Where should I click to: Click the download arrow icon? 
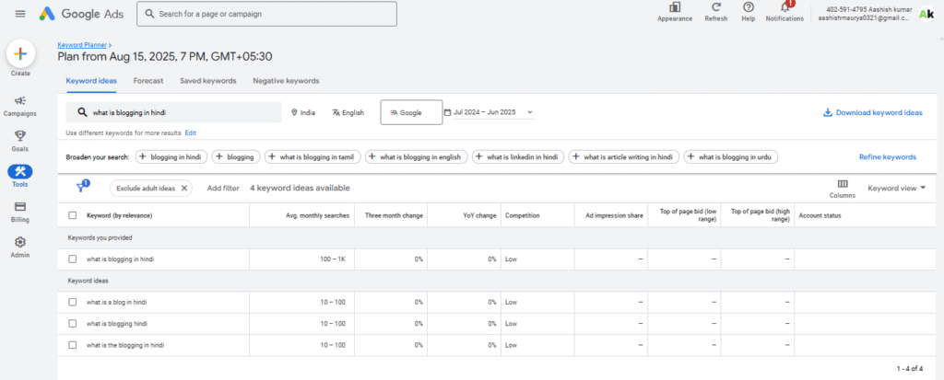[x=827, y=112]
